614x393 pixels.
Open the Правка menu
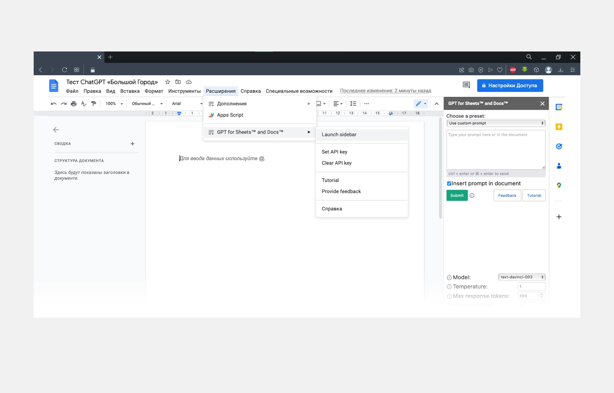click(92, 91)
